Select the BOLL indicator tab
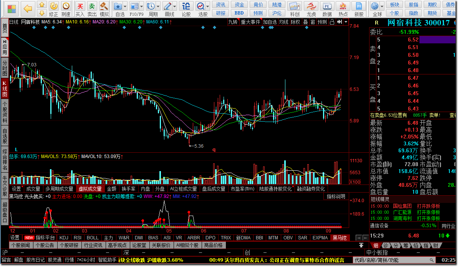The width and height of the screenshot is (459, 267). 93,238
